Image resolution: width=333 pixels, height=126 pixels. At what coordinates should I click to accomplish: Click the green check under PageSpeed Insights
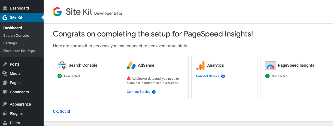coord(267,76)
